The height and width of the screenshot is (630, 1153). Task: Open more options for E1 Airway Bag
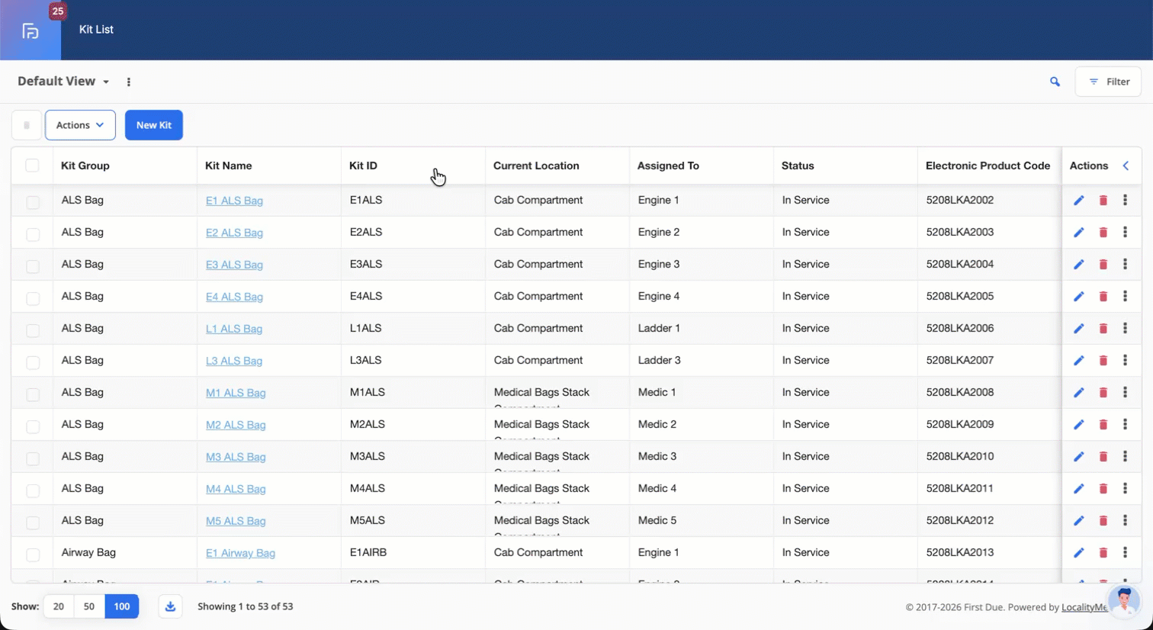pos(1125,552)
